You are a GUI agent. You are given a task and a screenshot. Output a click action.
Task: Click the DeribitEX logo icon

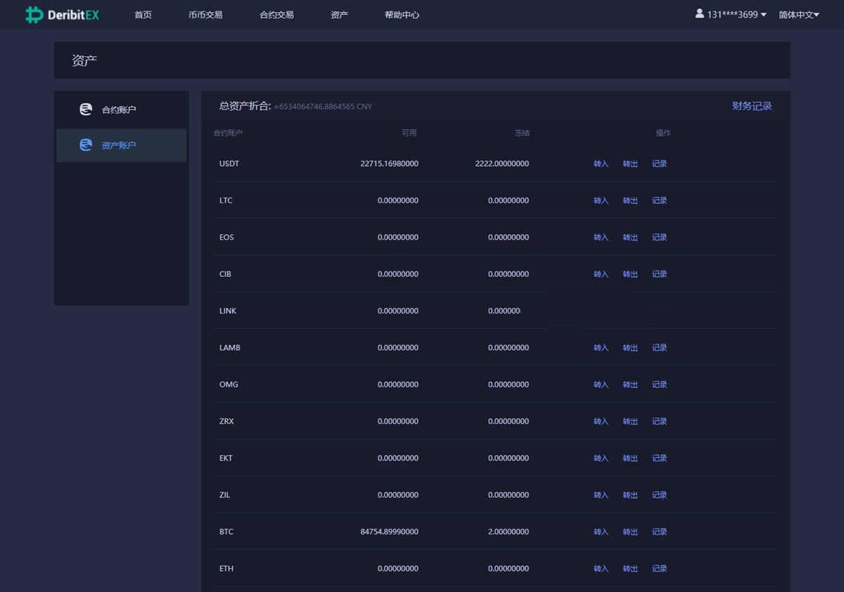pyautogui.click(x=34, y=15)
